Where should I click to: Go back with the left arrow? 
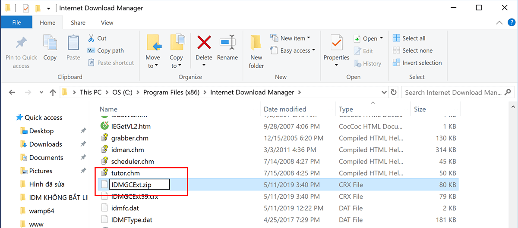click(x=12, y=92)
